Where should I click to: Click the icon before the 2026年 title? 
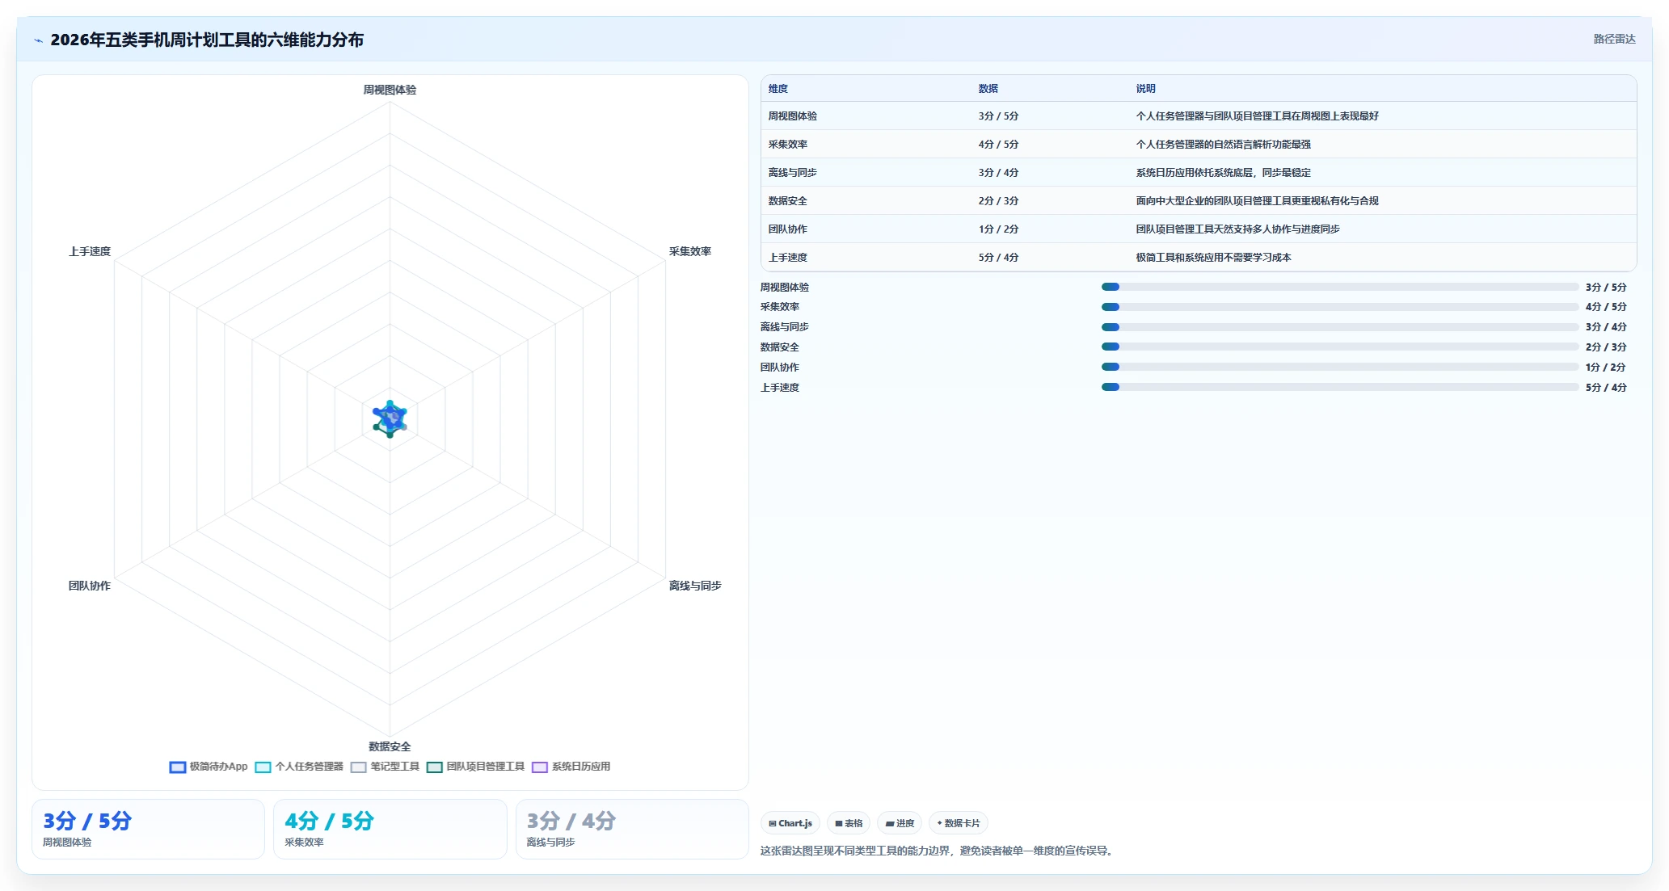pyautogui.click(x=38, y=40)
